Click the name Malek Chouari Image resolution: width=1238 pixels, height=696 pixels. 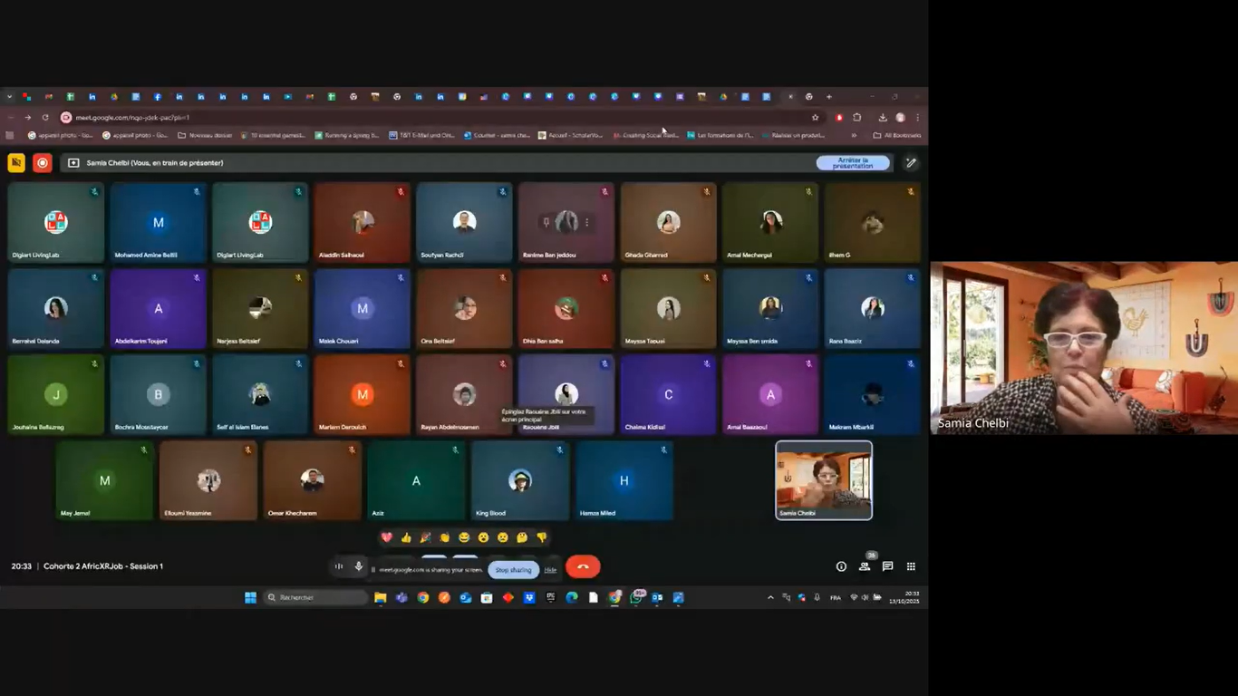point(339,342)
